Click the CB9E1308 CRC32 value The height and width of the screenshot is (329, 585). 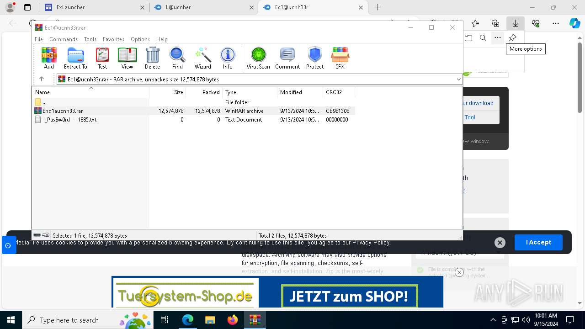tap(337, 111)
